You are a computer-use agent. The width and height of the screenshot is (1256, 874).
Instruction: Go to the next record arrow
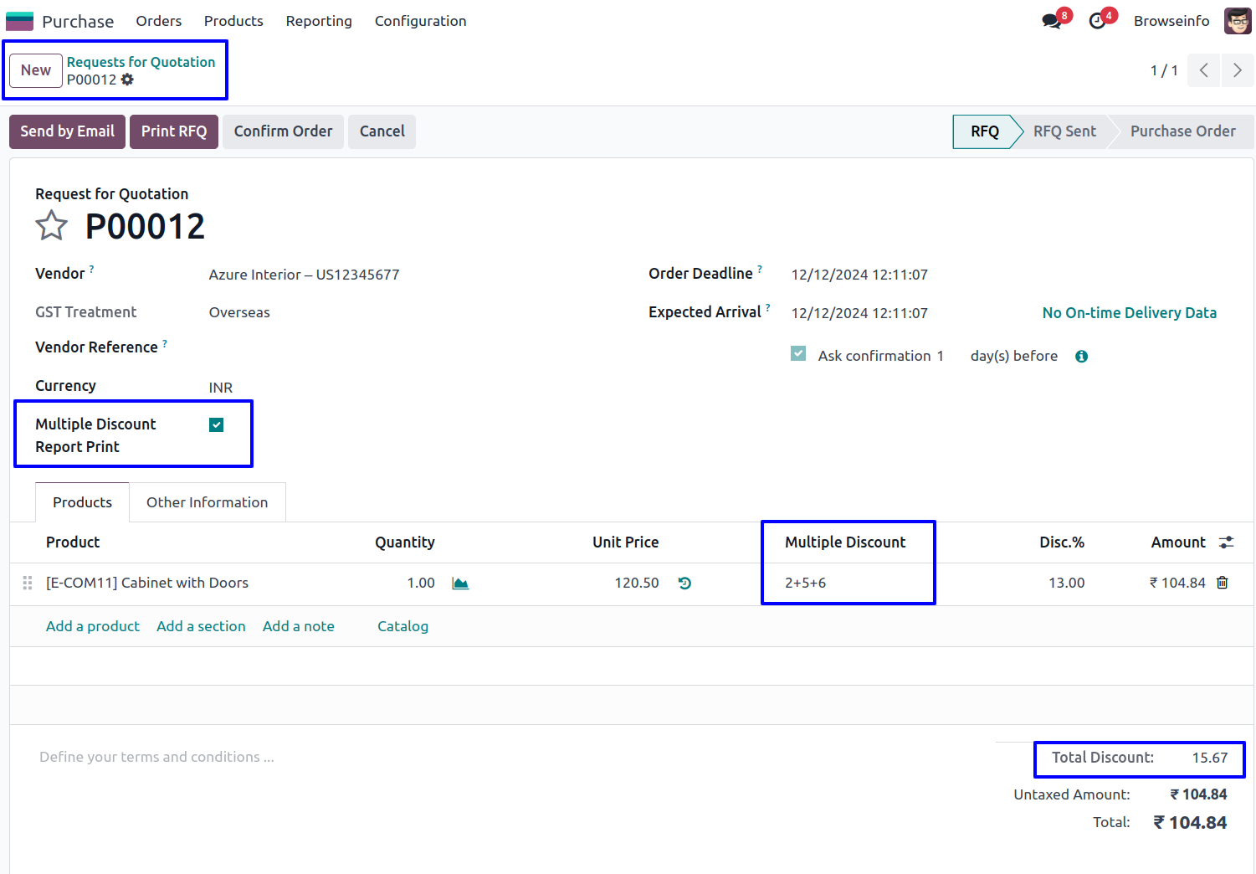pos(1237,70)
